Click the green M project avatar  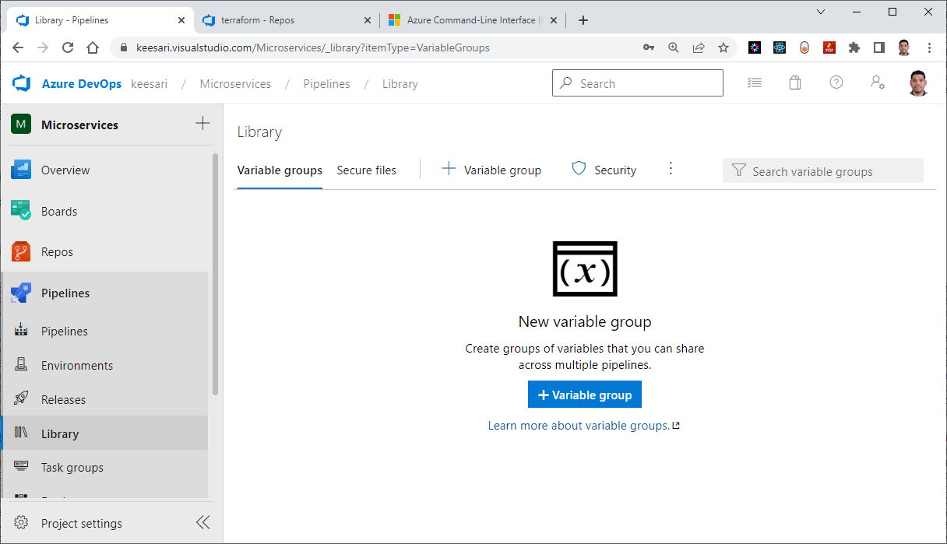(21, 125)
